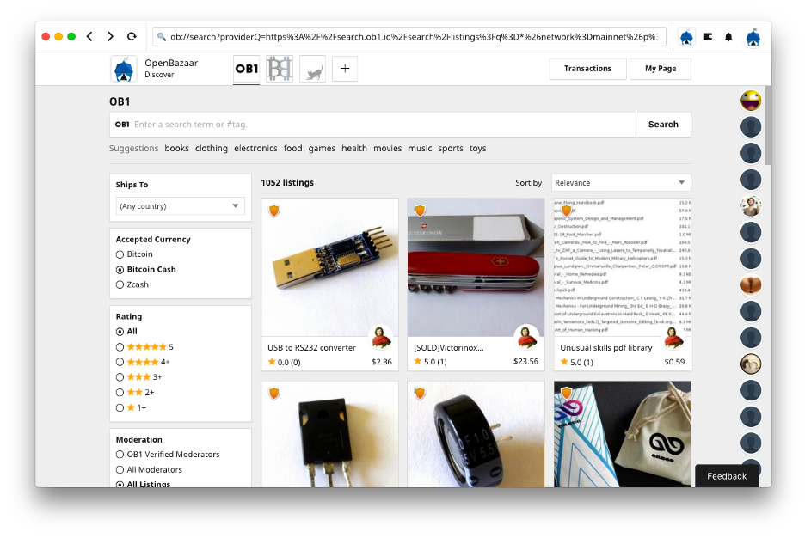This screenshot has width=805, height=538.
Task: Choose the electronics suggestion
Action: [x=255, y=148]
